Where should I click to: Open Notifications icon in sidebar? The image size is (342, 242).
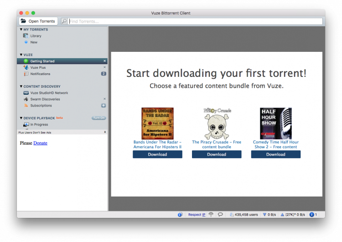coord(26,74)
